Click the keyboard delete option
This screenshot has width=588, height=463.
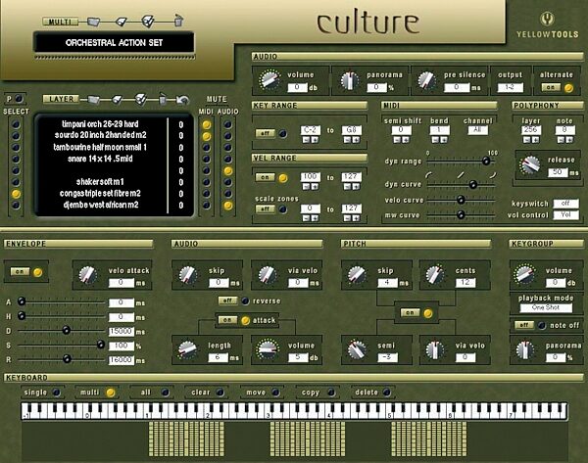click(x=372, y=393)
